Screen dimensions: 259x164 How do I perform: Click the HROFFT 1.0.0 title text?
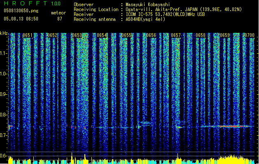pyautogui.click(x=32, y=3)
